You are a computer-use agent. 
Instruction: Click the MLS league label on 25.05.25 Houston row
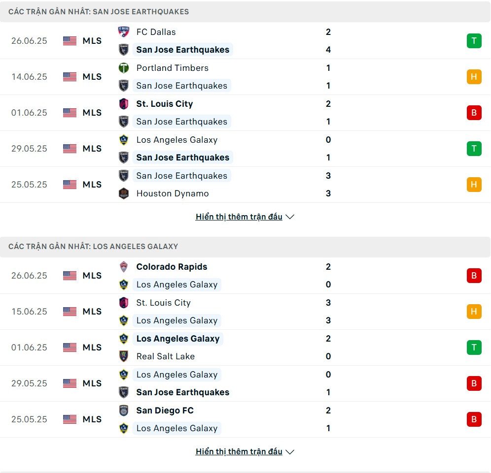(x=92, y=185)
